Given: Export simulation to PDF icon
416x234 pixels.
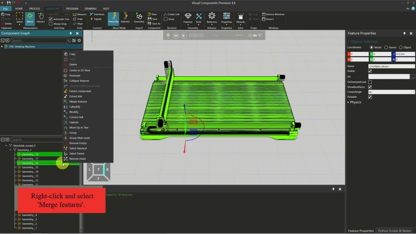Looking at the screenshot, I should 250,35.
